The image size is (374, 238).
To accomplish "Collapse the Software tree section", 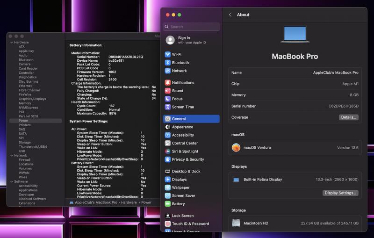I will pyautogui.click(x=11, y=181).
